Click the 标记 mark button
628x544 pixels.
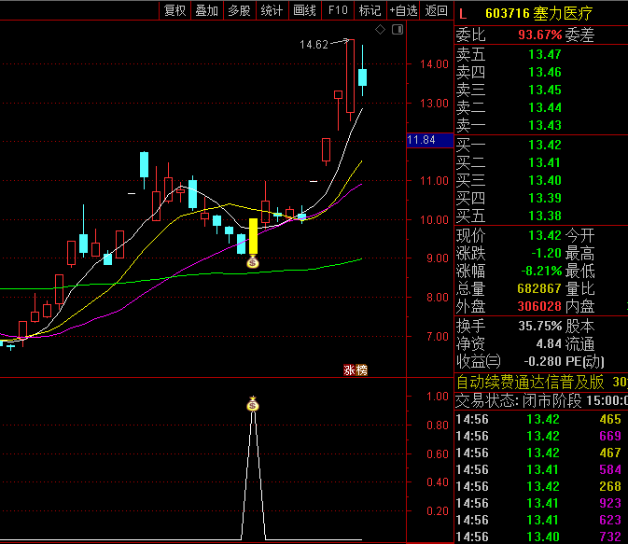(x=370, y=10)
